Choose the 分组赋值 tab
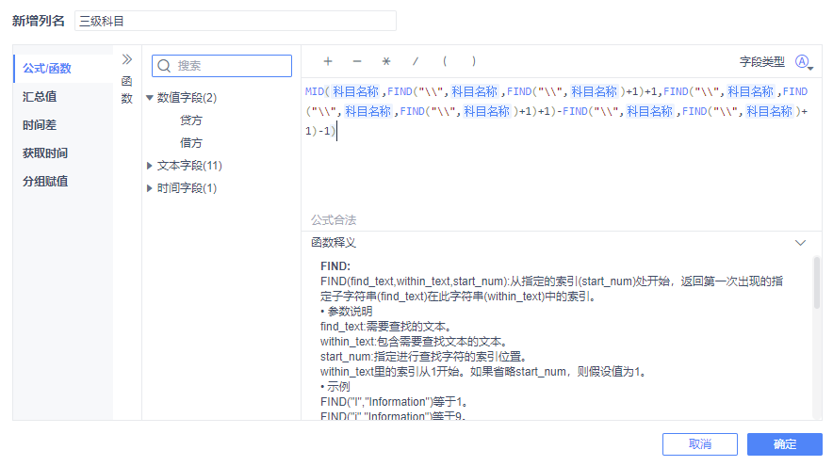This screenshot has height=466, width=833. coord(45,181)
